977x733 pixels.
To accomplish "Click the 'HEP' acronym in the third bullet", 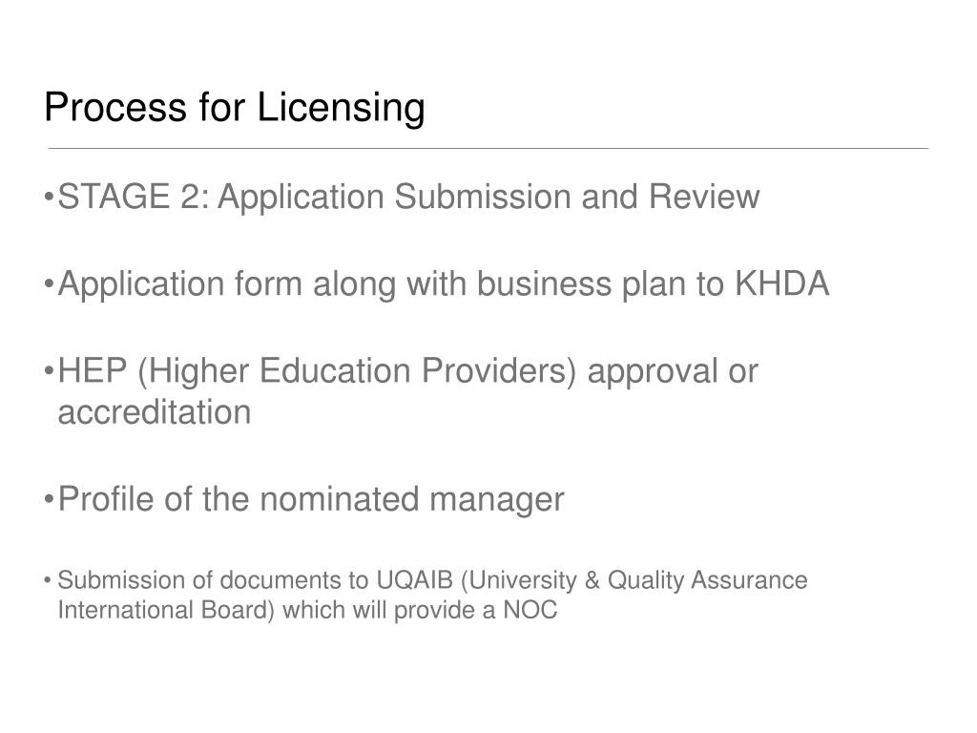I will tap(93, 371).
